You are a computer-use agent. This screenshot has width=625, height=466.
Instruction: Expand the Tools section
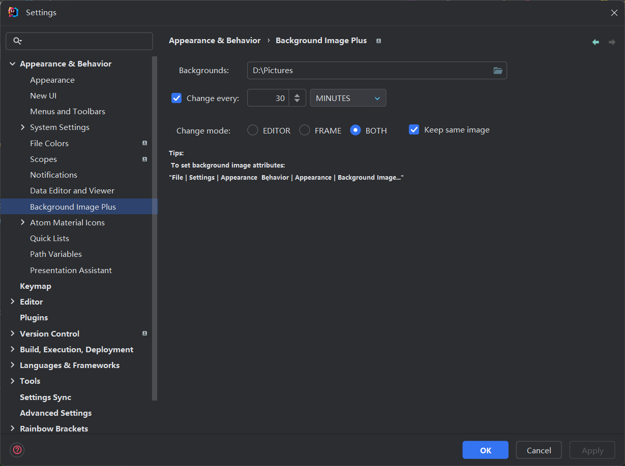pos(13,381)
